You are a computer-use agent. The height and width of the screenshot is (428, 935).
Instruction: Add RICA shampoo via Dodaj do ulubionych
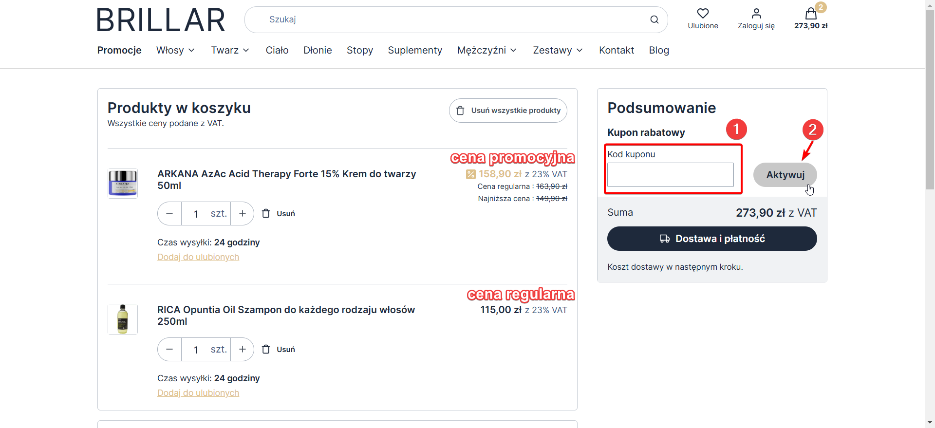[198, 393]
